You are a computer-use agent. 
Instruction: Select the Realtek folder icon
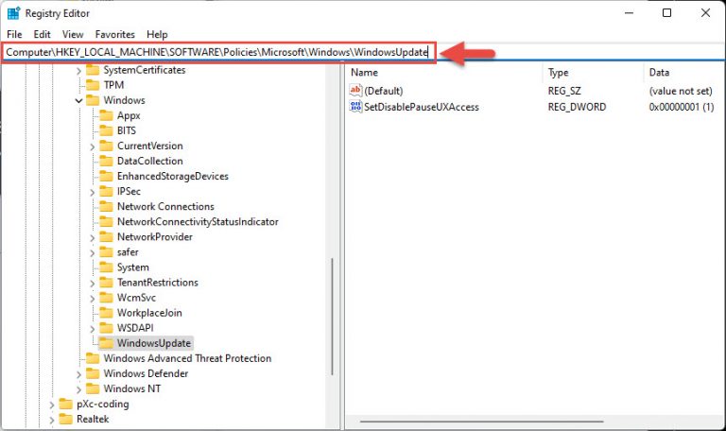65,419
